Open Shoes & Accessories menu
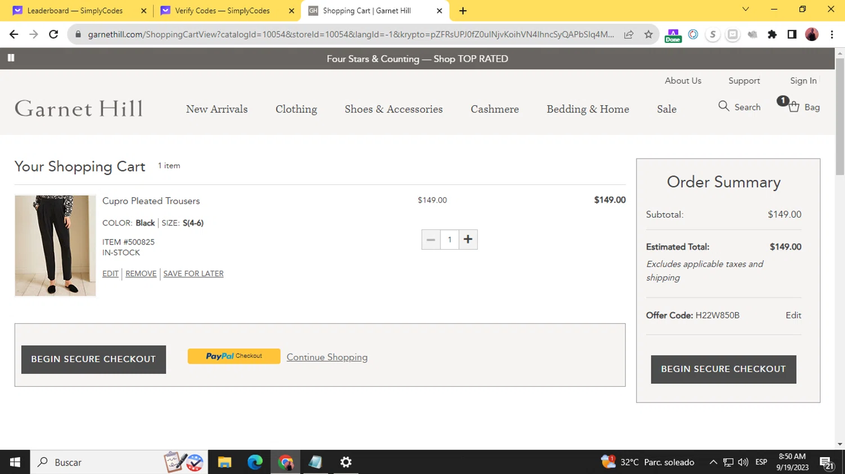 pos(394,109)
